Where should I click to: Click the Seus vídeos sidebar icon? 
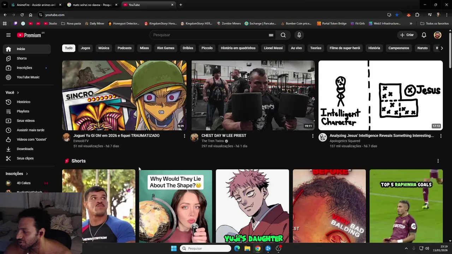tap(8, 121)
